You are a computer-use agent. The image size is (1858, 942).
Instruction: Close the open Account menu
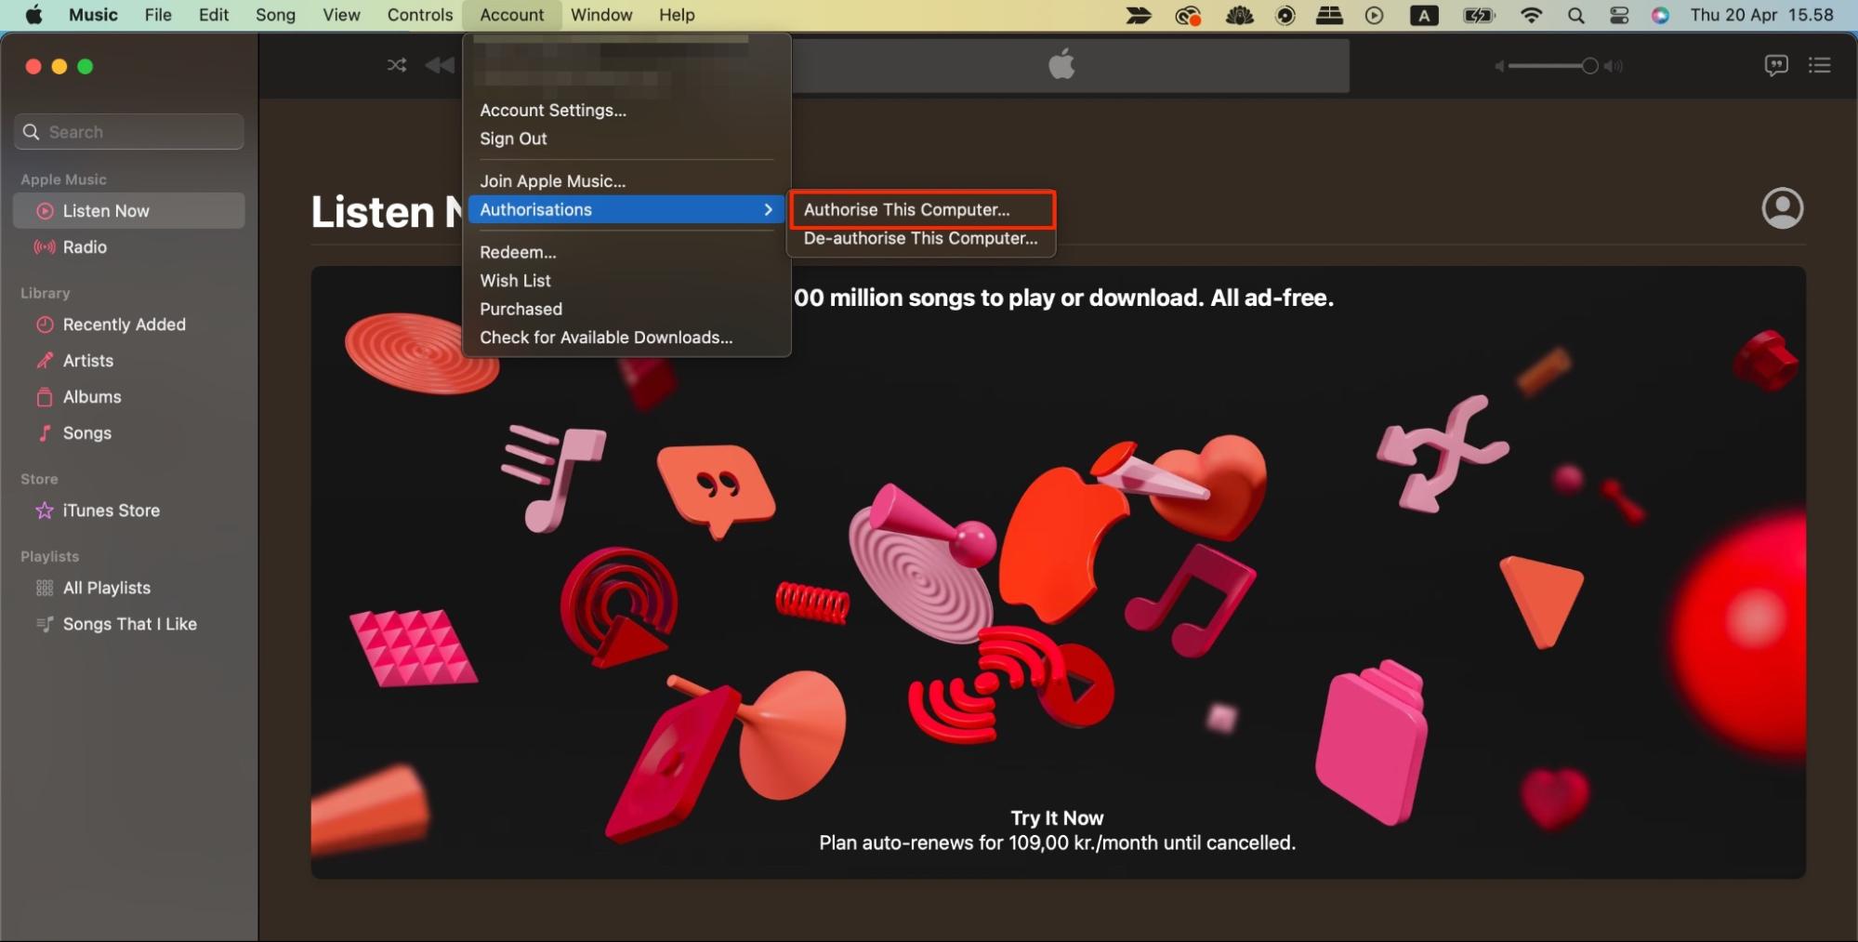tap(512, 15)
